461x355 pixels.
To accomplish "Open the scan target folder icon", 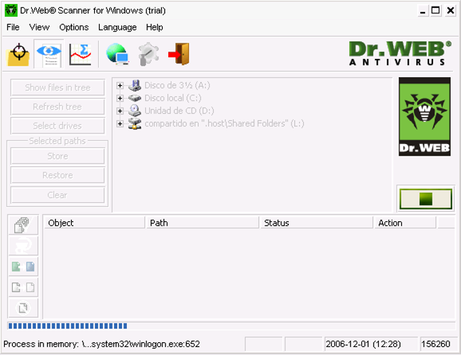I will 18,54.
